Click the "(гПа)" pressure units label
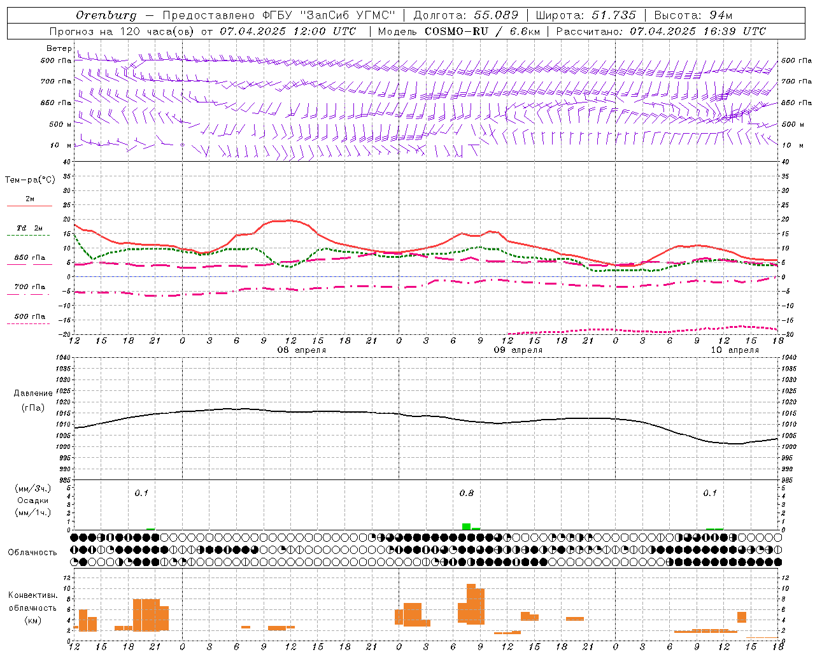The height and width of the screenshot is (652, 815). click(33, 407)
